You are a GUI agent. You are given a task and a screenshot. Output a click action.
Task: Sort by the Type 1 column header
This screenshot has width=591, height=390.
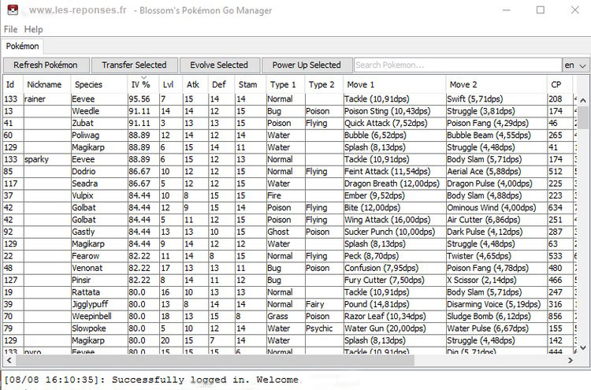[x=285, y=84]
